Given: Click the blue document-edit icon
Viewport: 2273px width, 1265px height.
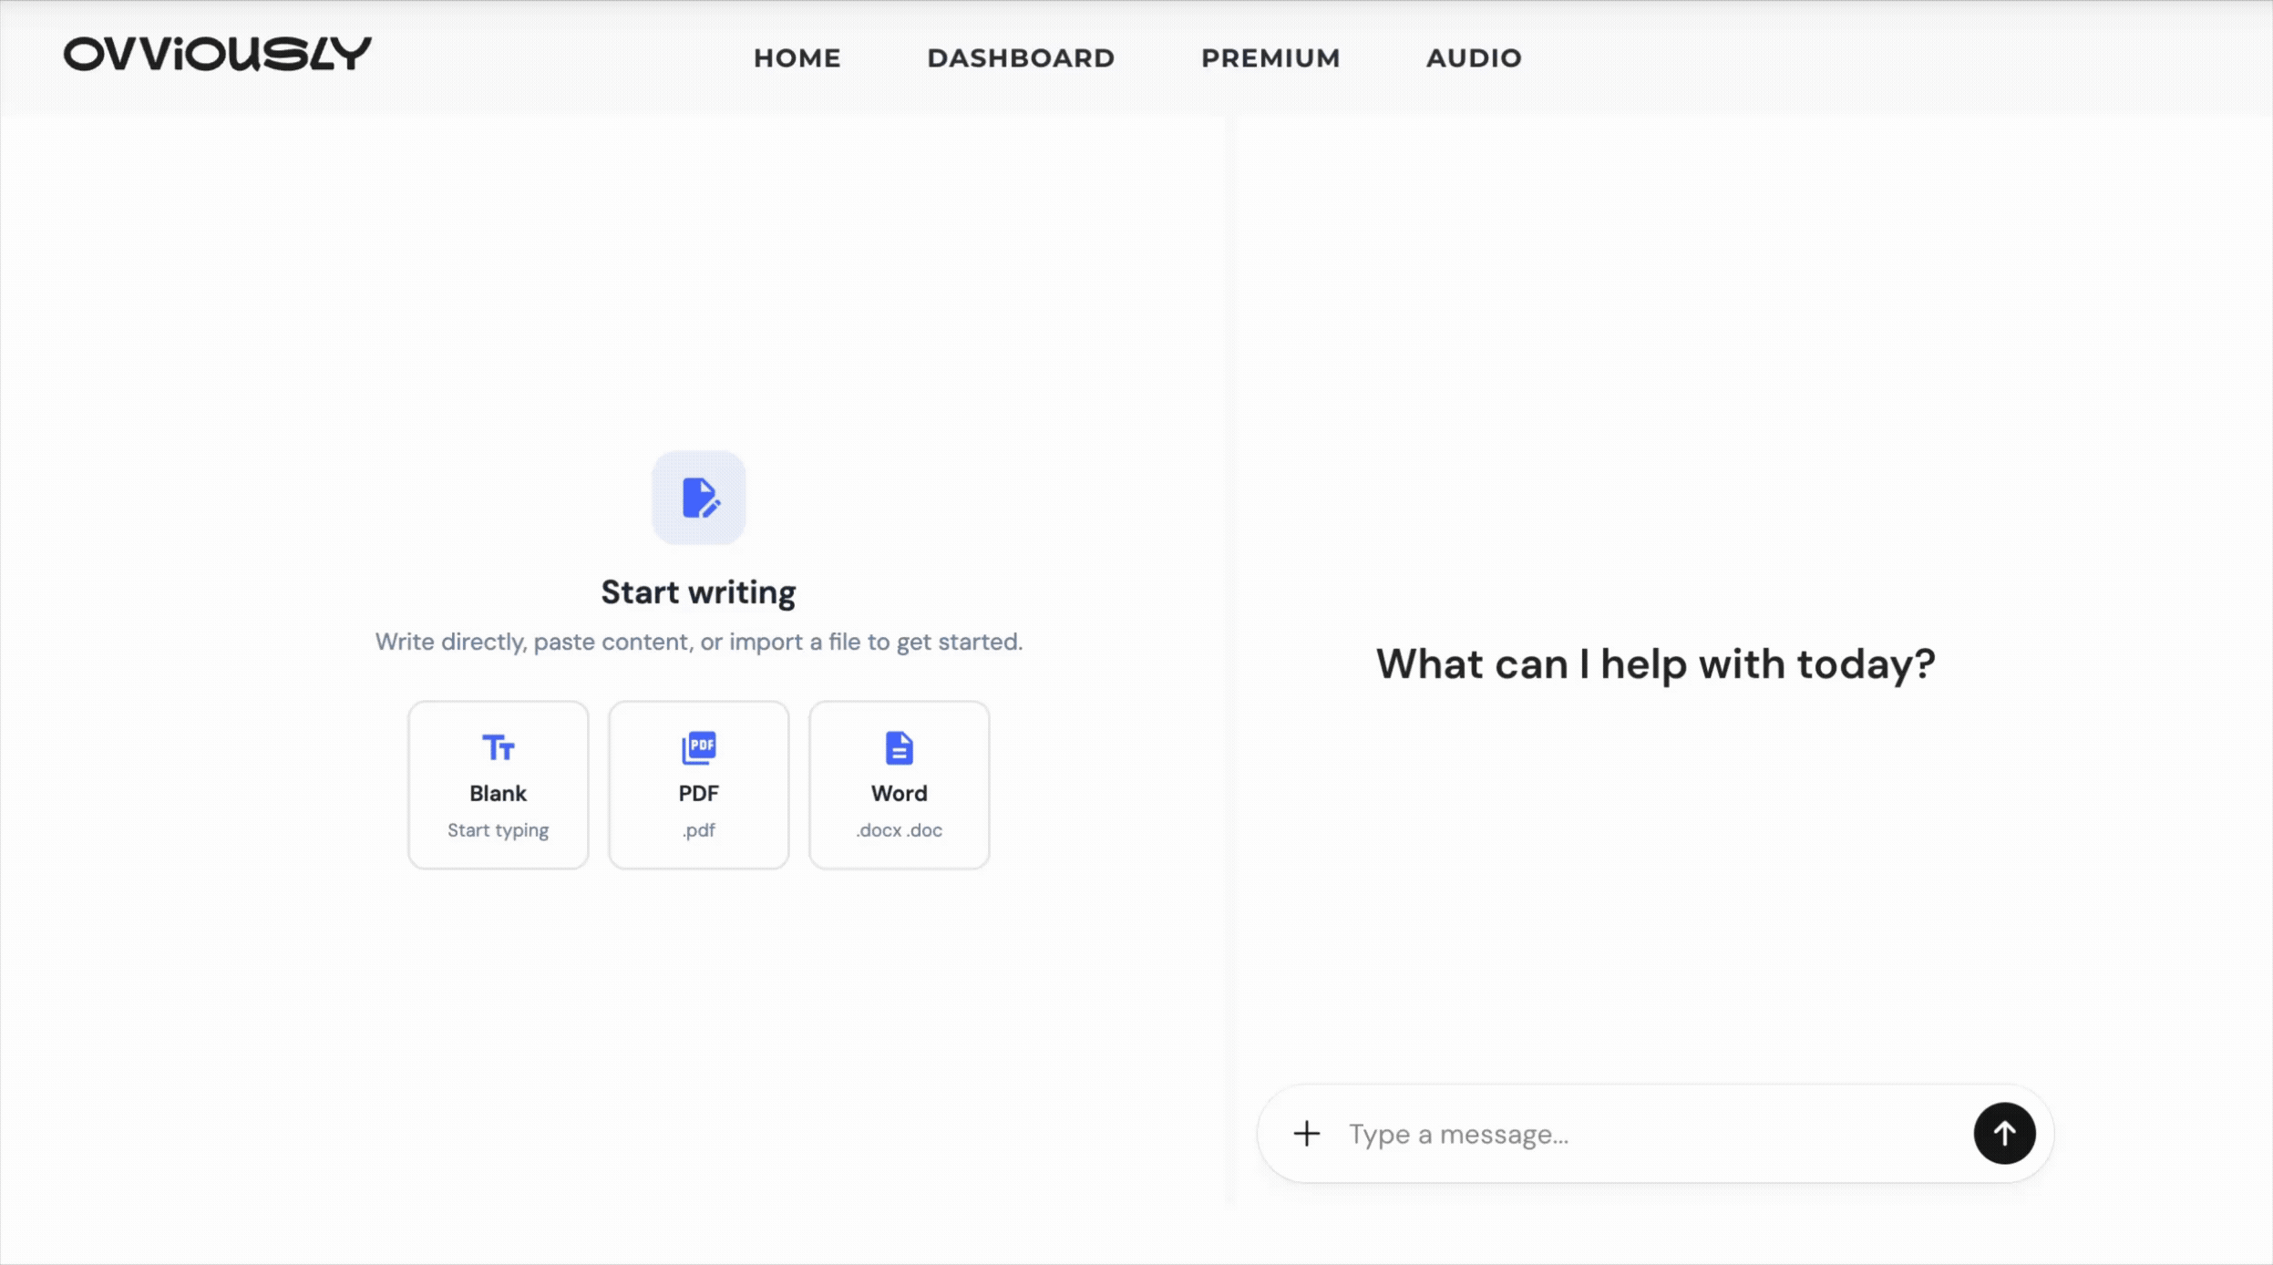Looking at the screenshot, I should (699, 498).
